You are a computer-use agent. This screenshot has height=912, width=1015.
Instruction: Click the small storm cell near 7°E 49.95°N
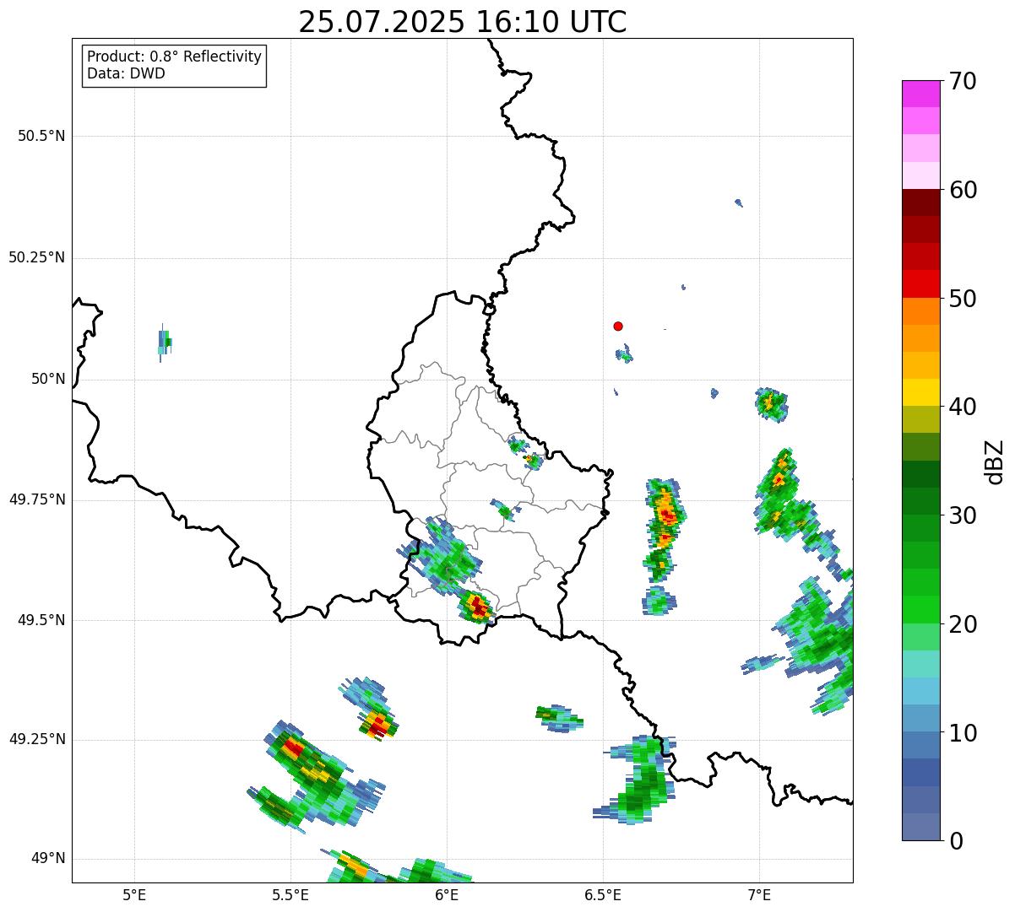point(770,403)
